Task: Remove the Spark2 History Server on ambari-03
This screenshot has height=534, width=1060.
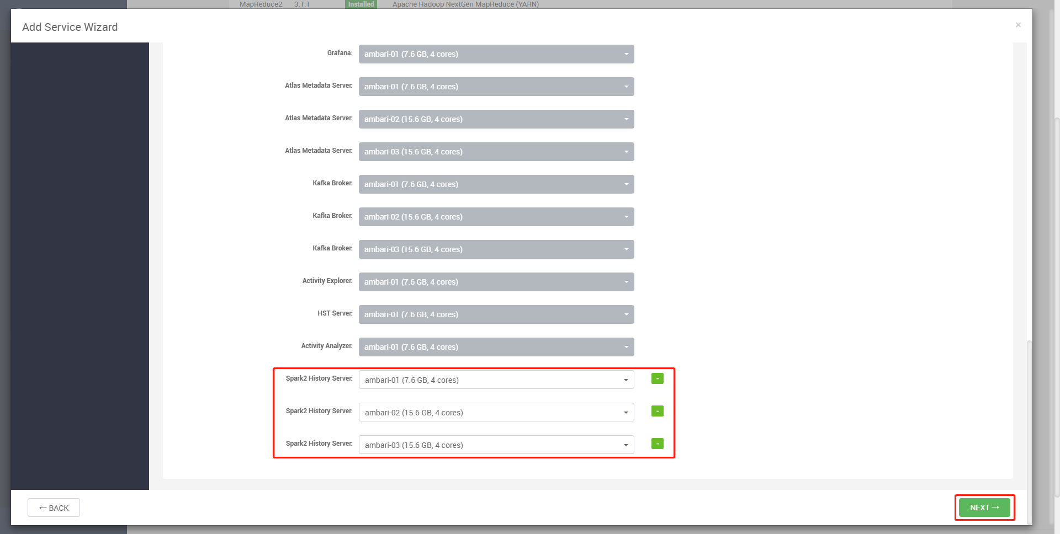Action: [x=657, y=444]
